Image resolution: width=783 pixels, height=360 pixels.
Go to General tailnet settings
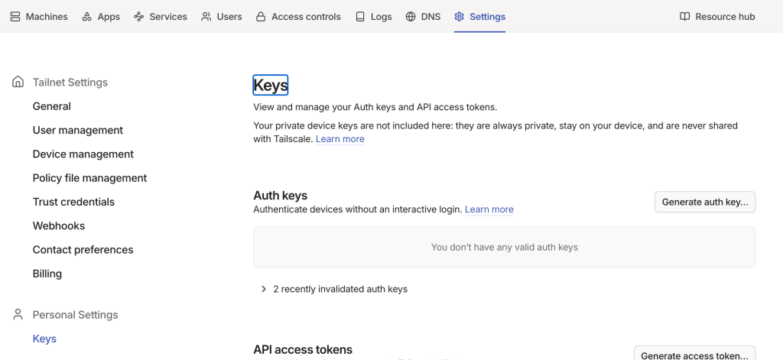pos(52,106)
